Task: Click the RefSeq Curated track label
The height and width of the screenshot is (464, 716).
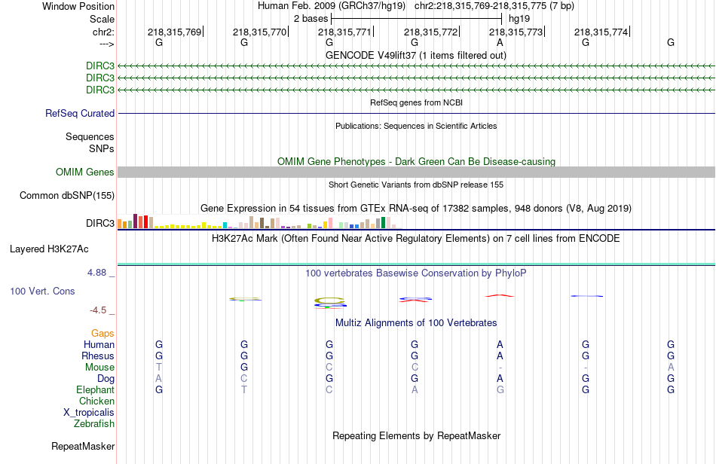Action: tap(80, 113)
